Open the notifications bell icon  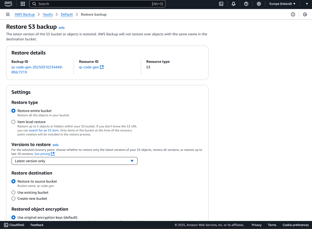pos(234,4)
